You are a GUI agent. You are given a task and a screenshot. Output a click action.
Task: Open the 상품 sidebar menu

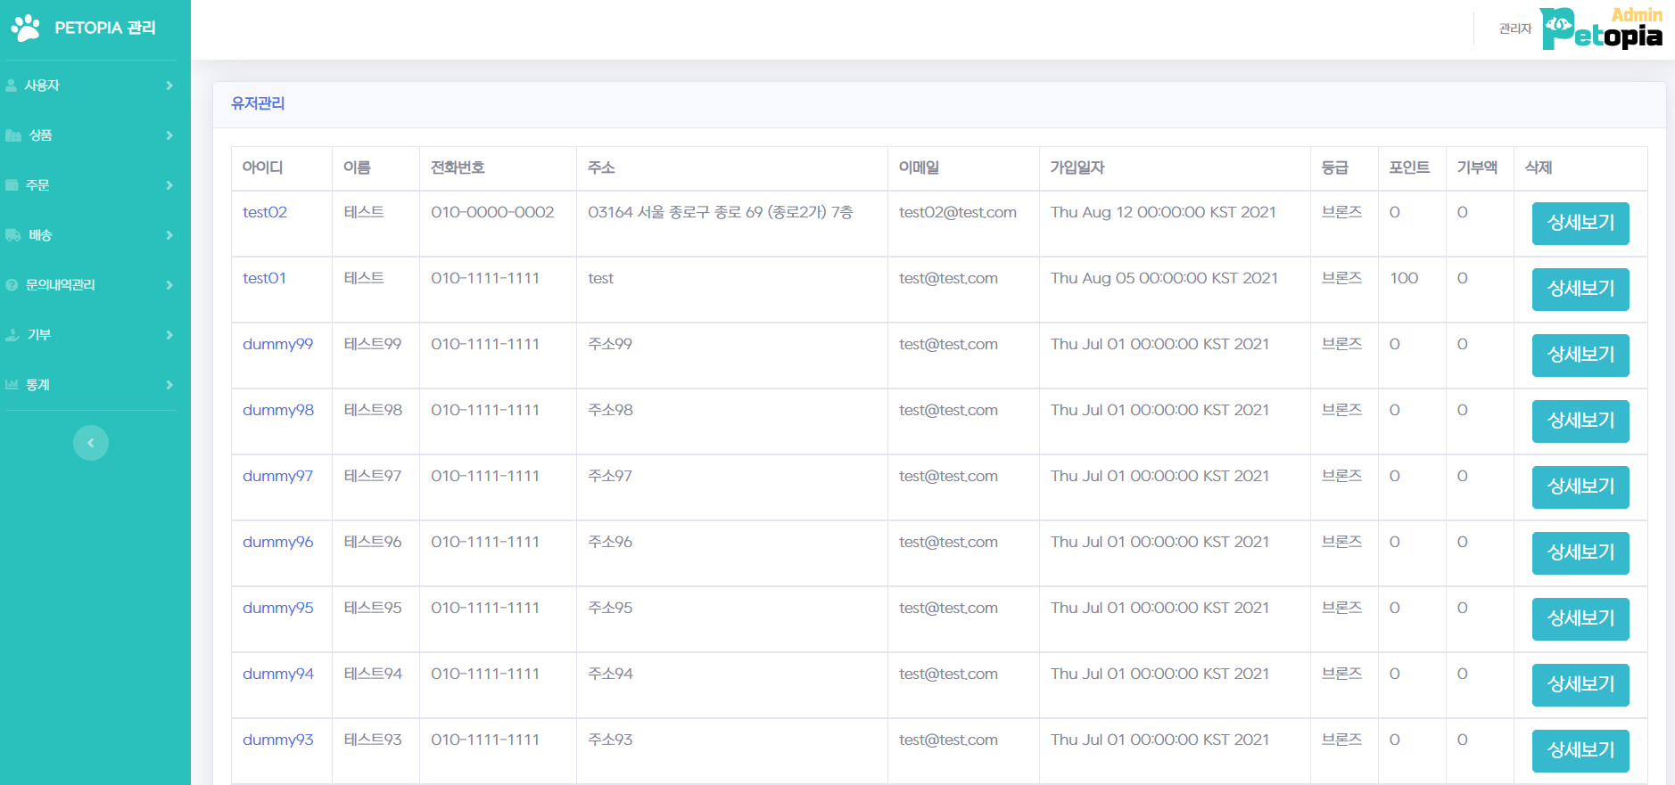[41, 135]
